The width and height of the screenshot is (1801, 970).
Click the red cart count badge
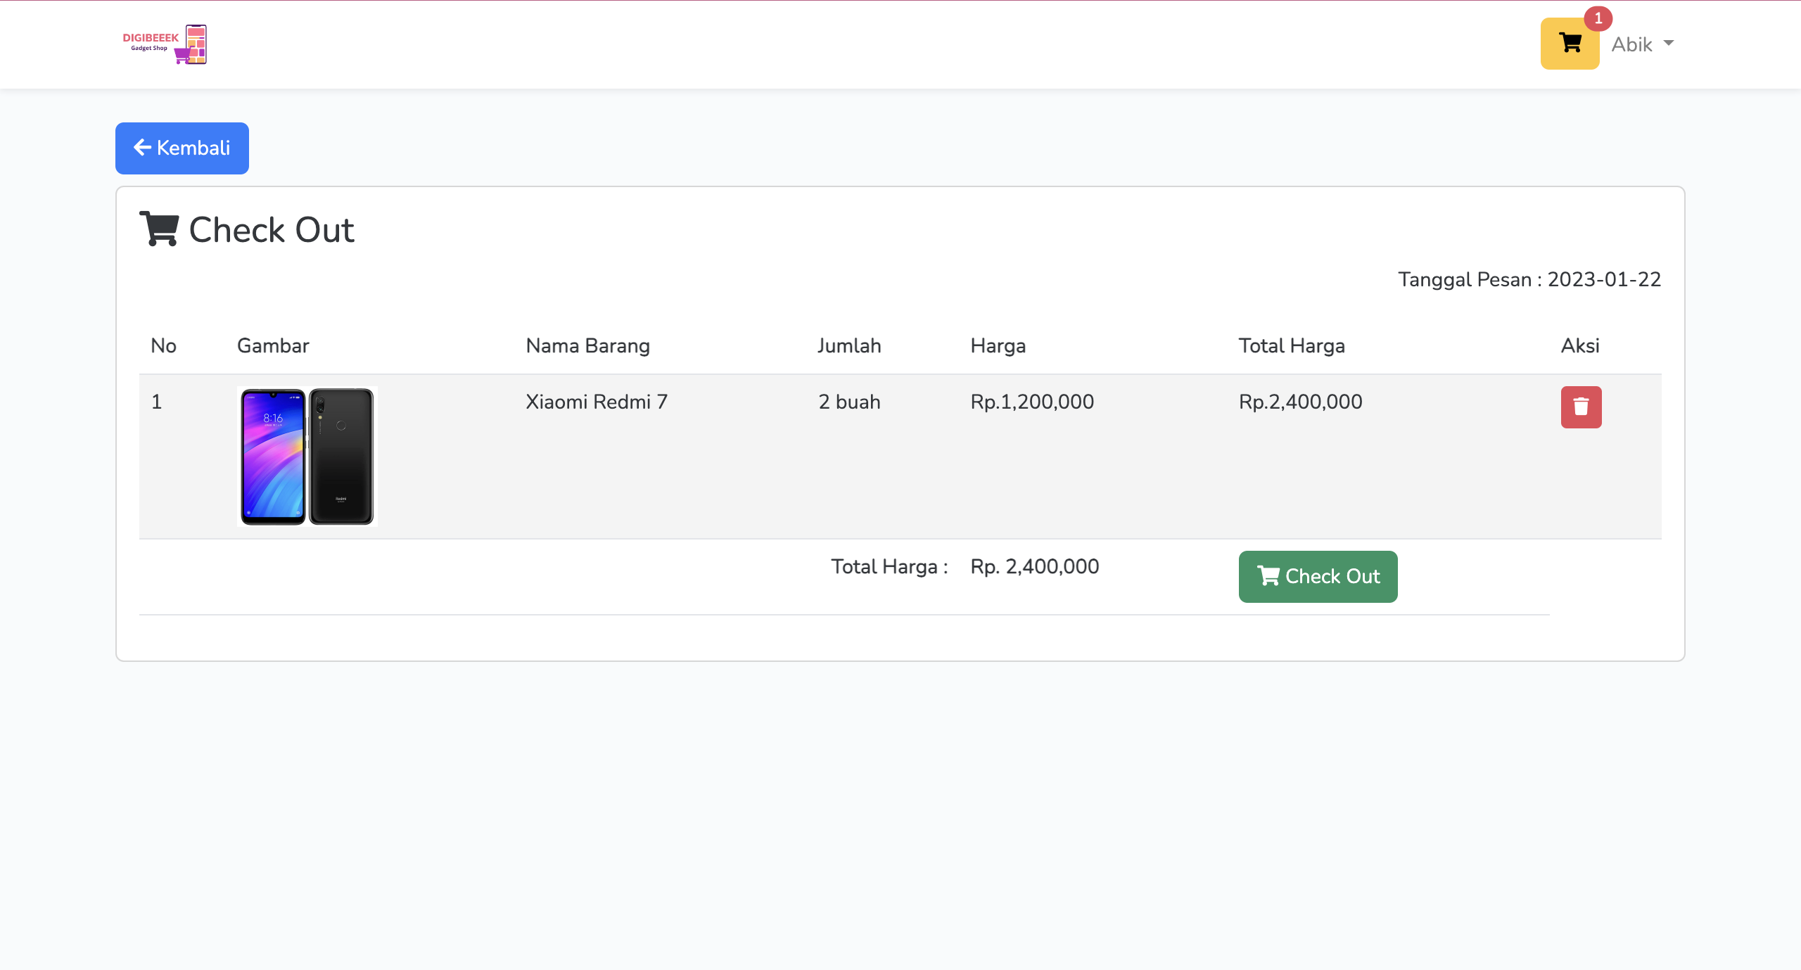[x=1598, y=18]
